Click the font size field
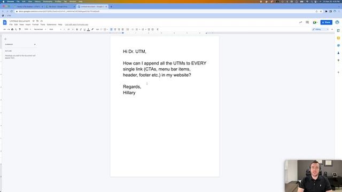The height and width of the screenshot is (192, 342). [x=68, y=29]
